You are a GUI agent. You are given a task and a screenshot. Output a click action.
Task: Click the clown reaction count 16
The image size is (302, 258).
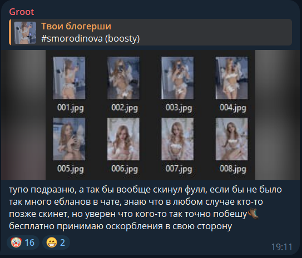tap(29, 242)
